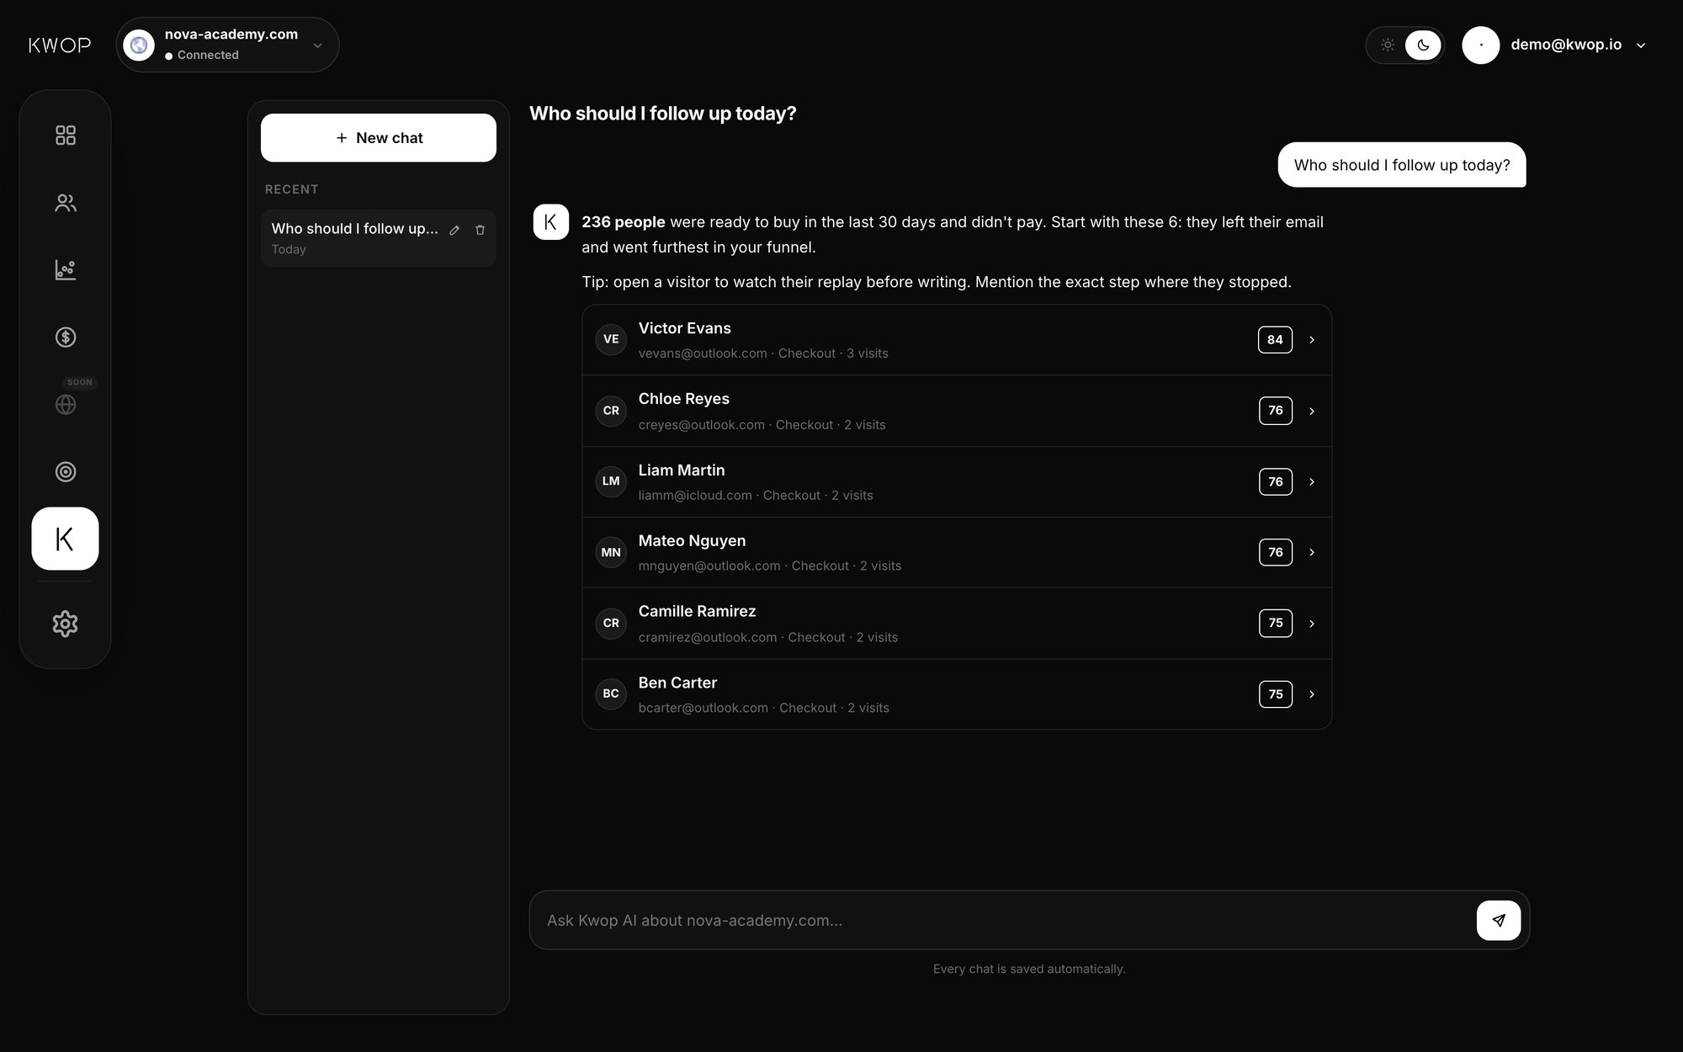
Task: Click the 'Connected' status text
Action: pyautogui.click(x=208, y=55)
